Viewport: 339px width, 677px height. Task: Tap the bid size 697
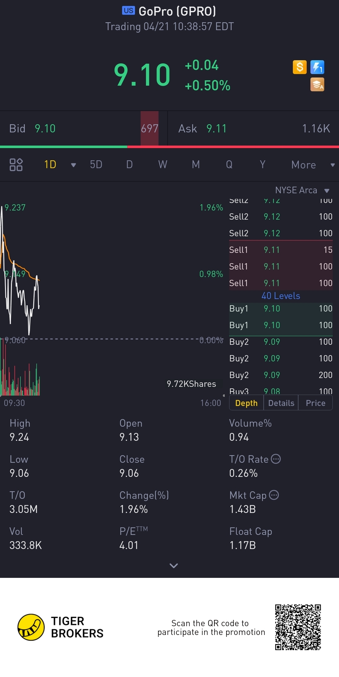tap(149, 129)
